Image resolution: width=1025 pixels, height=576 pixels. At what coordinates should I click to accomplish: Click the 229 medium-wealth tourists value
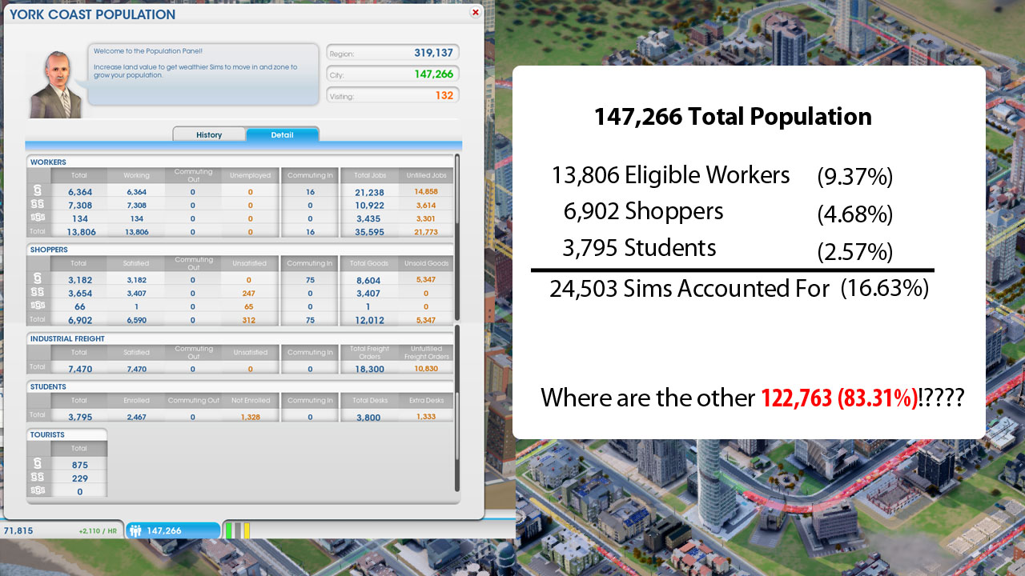coord(79,478)
